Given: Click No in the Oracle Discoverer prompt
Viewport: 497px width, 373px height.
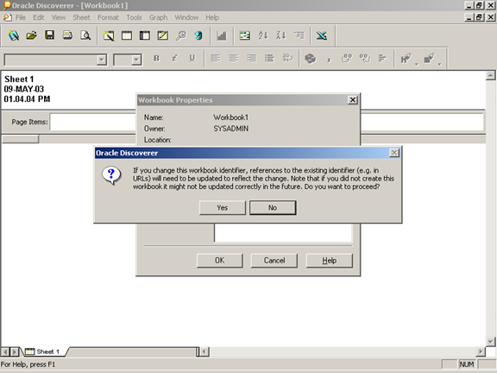Looking at the screenshot, I should [273, 207].
